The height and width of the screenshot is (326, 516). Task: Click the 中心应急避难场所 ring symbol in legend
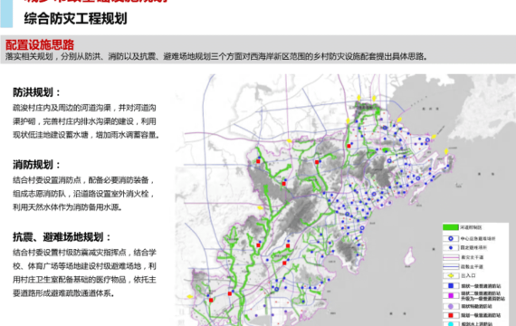coord(451,238)
